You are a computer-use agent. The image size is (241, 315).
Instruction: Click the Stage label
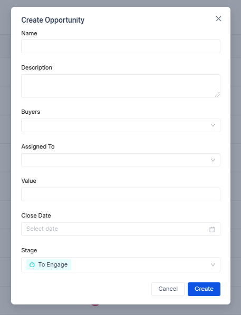(29, 250)
